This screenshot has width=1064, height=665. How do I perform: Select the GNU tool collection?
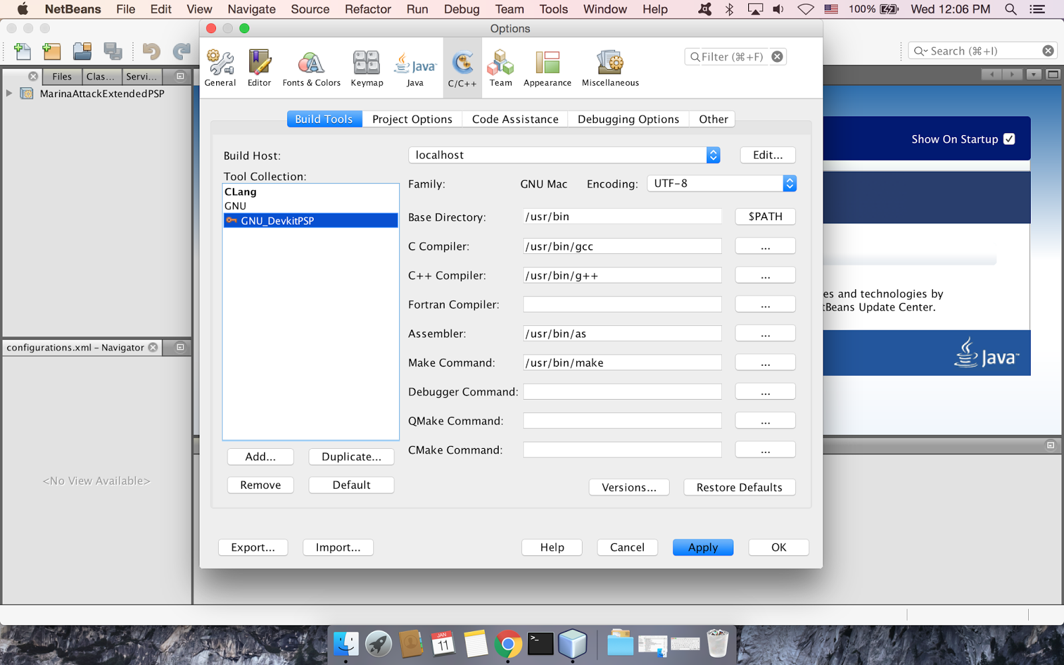coord(311,206)
